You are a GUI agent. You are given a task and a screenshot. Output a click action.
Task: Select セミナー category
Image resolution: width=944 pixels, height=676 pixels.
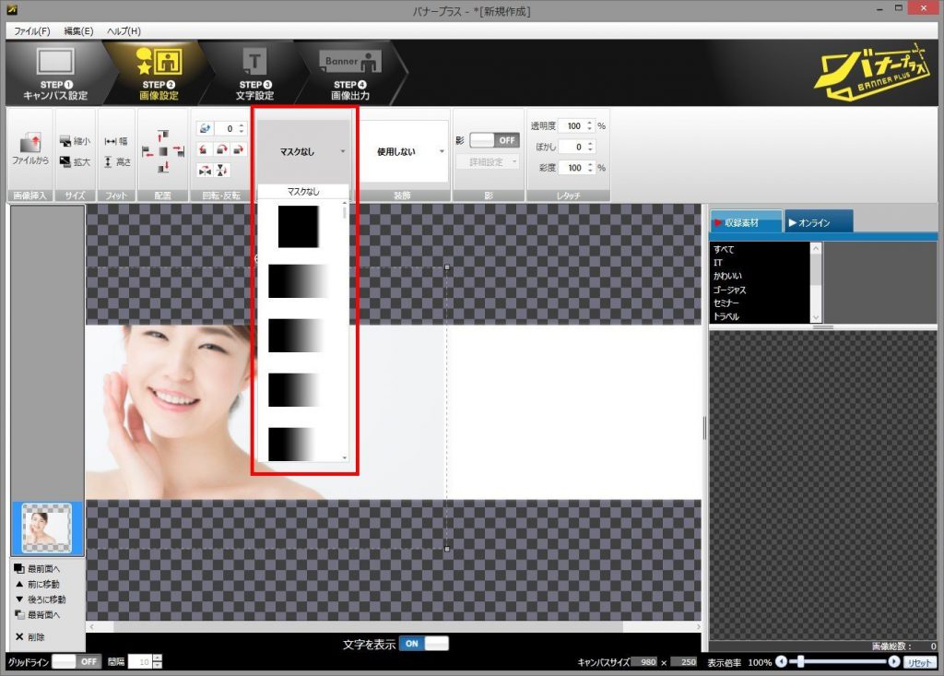point(726,303)
